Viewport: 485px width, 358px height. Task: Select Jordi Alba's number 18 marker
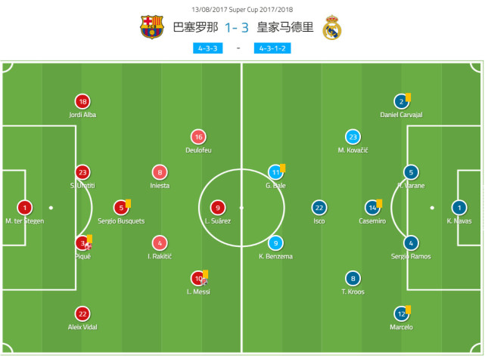(82, 101)
